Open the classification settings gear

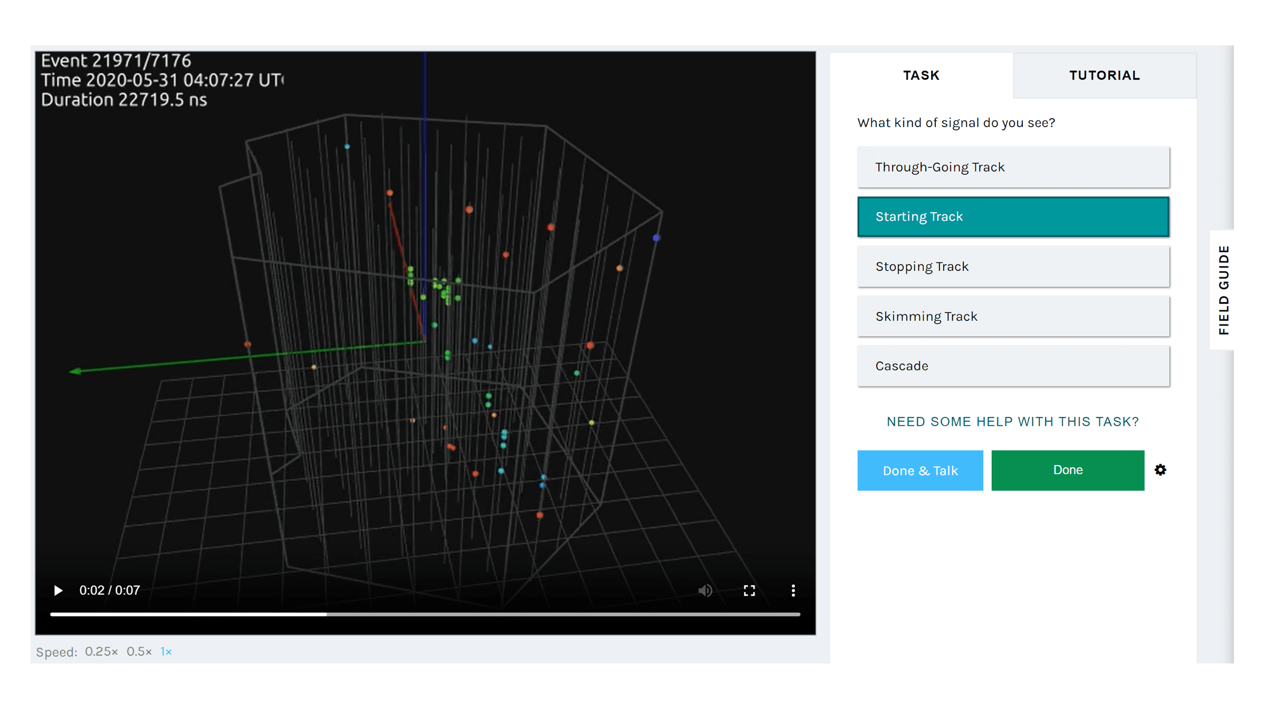(1161, 470)
